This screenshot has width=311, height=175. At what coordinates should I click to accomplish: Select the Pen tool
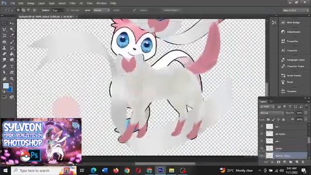(x=4, y=66)
